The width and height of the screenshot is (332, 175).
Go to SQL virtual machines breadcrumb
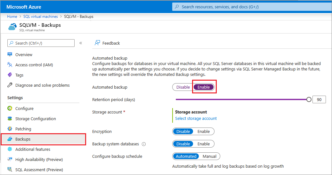(41, 17)
